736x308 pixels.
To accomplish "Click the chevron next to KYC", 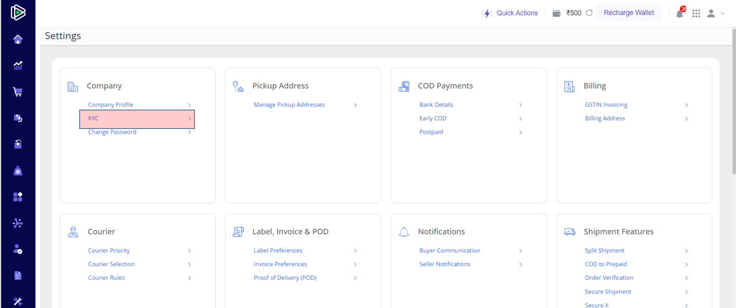I will 190,119.
